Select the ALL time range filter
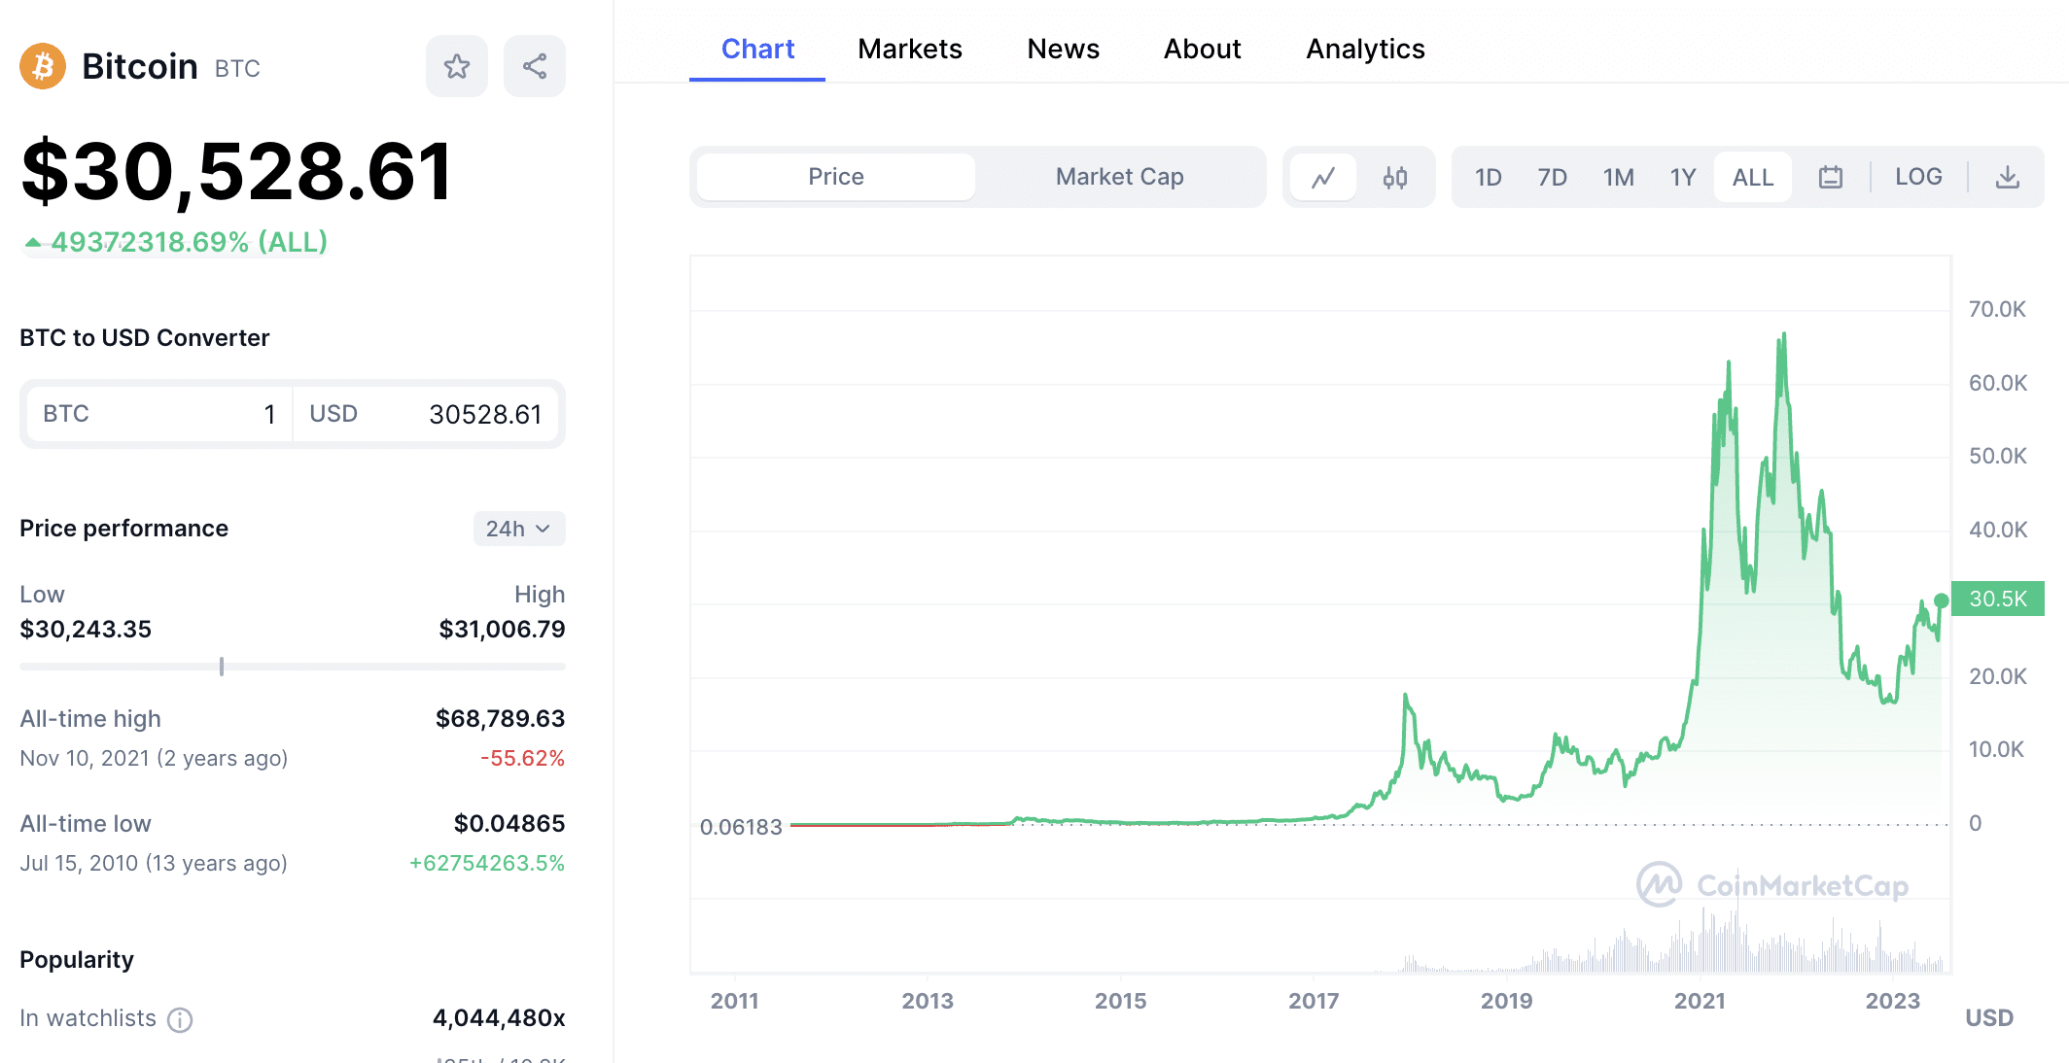 (x=1750, y=176)
